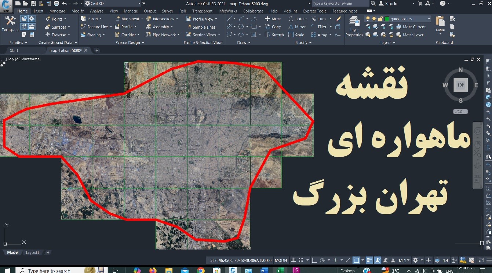Click the Sample Lines tool
Screen dimensions: 492x273
(x=203, y=26)
